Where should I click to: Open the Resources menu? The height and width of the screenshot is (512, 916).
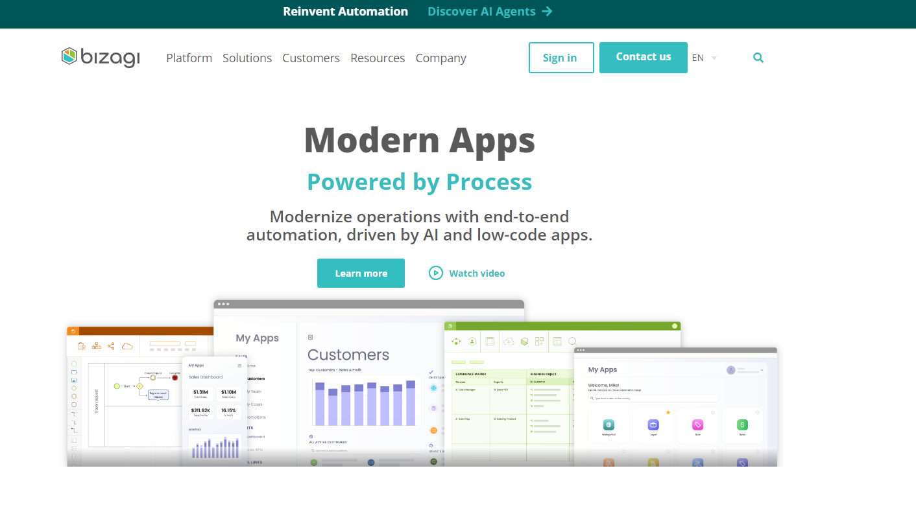tap(378, 58)
